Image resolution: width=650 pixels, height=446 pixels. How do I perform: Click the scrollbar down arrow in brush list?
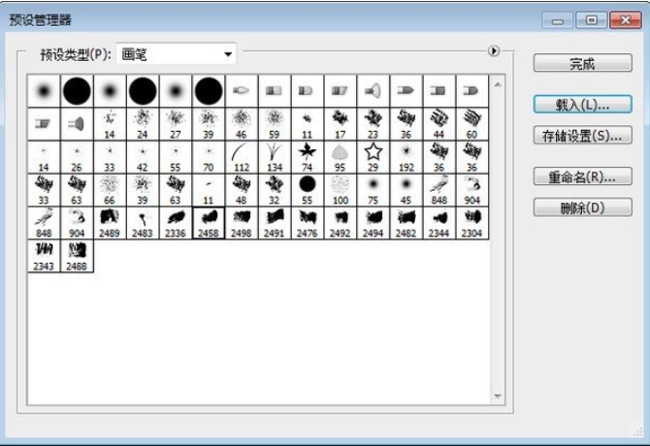pyautogui.click(x=498, y=397)
